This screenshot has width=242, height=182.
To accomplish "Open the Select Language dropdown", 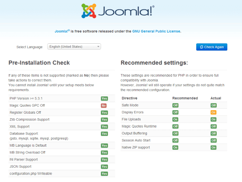I will [x=74, y=46].
